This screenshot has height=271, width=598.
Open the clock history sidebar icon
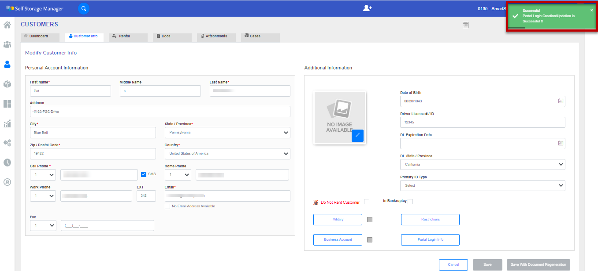pyautogui.click(x=7, y=163)
